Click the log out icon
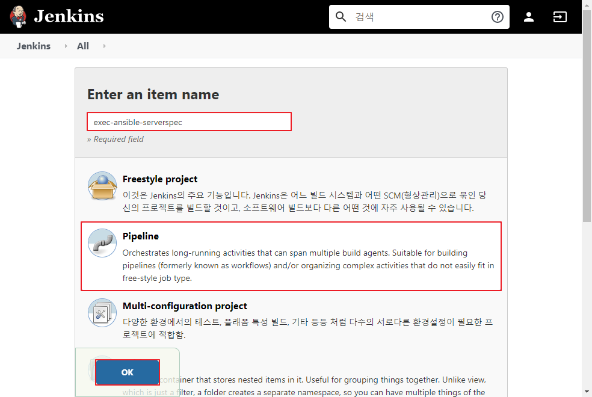This screenshot has width=592, height=397. tap(560, 17)
